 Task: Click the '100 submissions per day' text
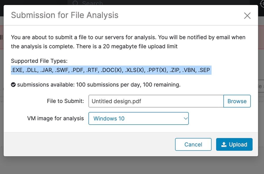pyautogui.click(x=108, y=85)
